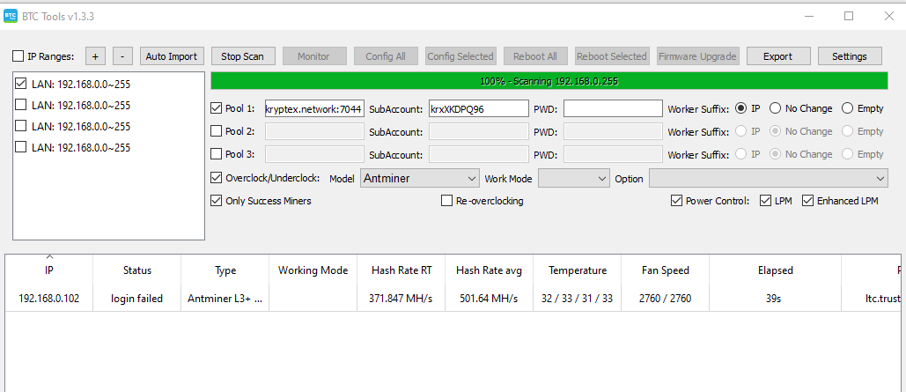Uncheck Only Success Miners

[217, 201]
